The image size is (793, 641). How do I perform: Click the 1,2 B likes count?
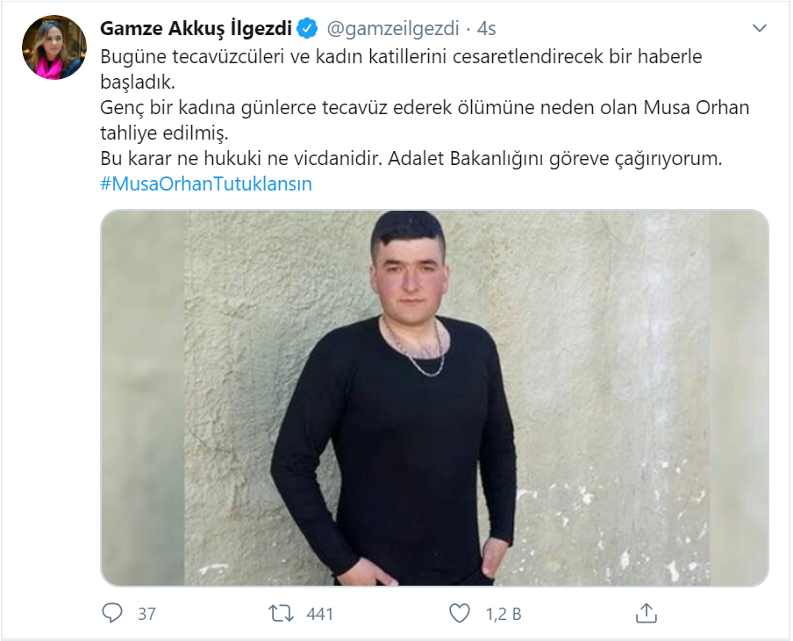click(x=504, y=614)
